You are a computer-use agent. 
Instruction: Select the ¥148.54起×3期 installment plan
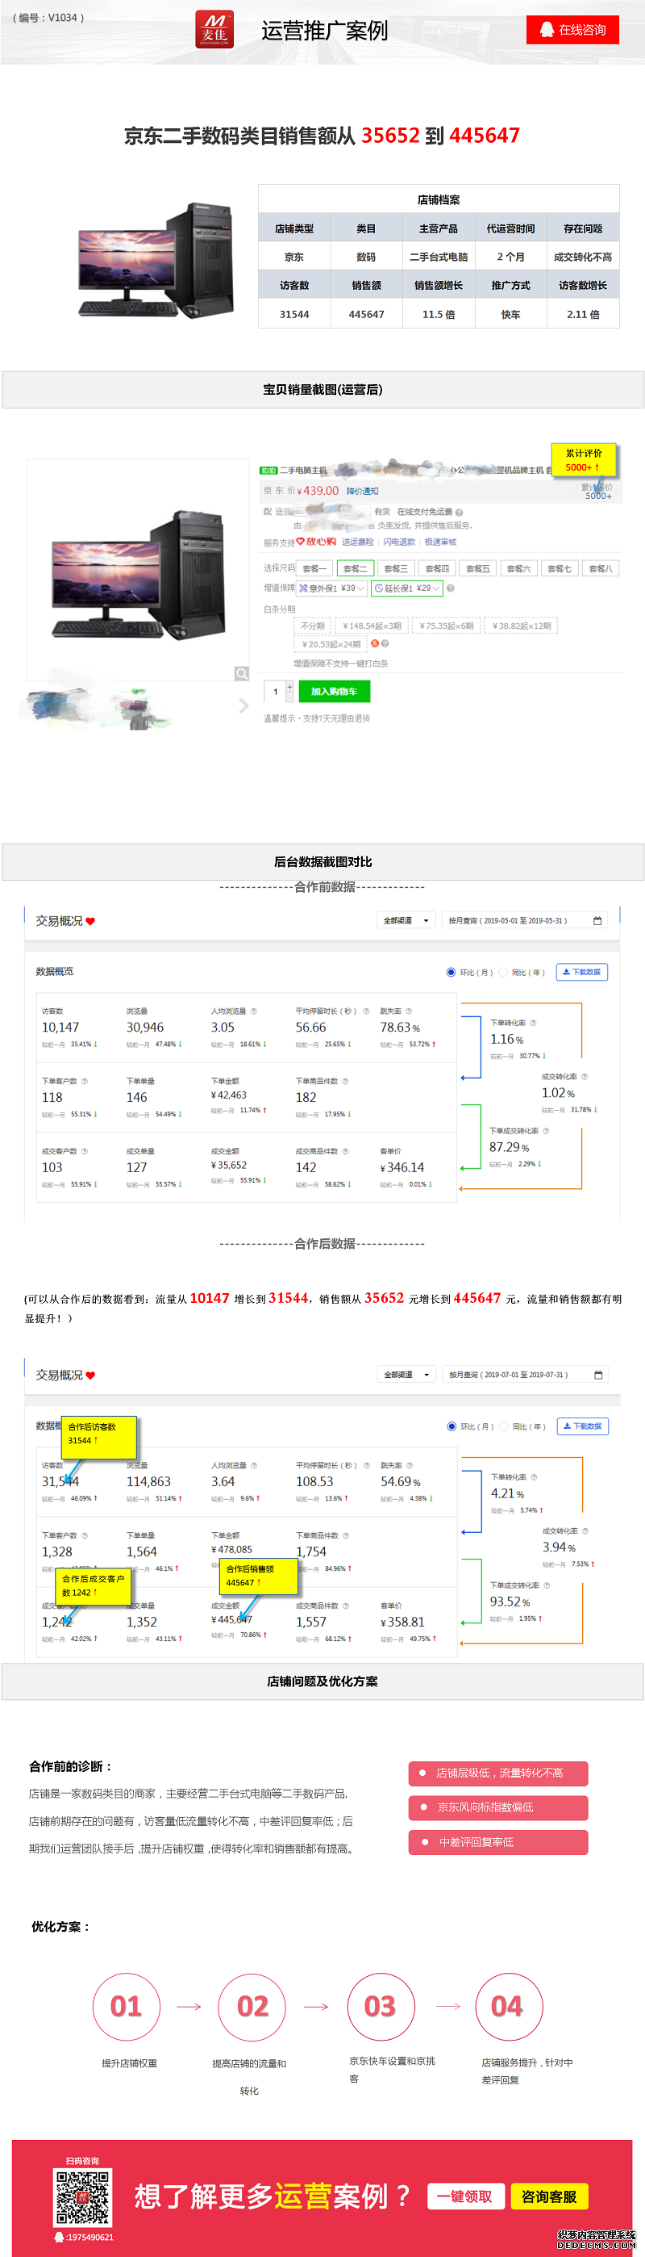click(371, 626)
